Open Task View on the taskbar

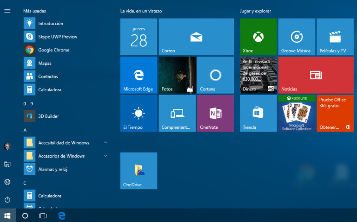pyautogui.click(x=43, y=216)
